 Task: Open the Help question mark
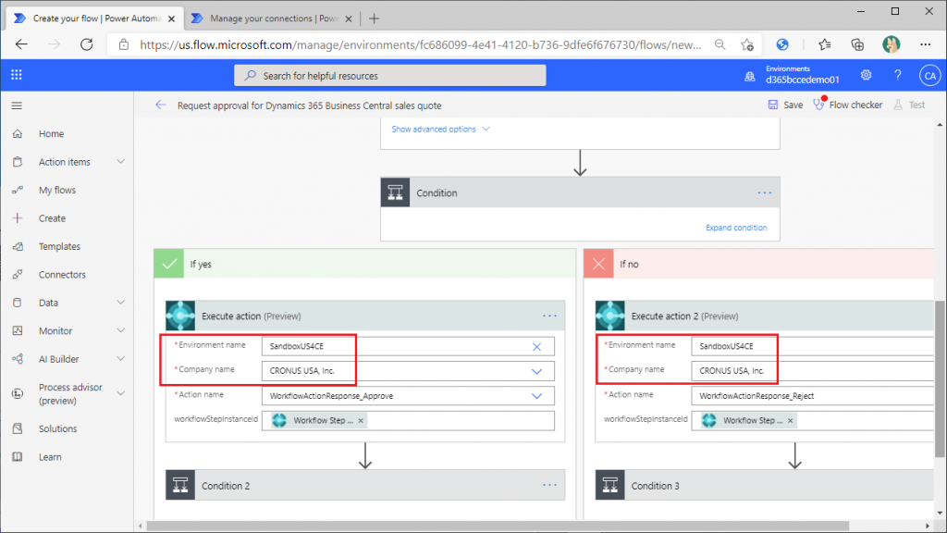(897, 75)
